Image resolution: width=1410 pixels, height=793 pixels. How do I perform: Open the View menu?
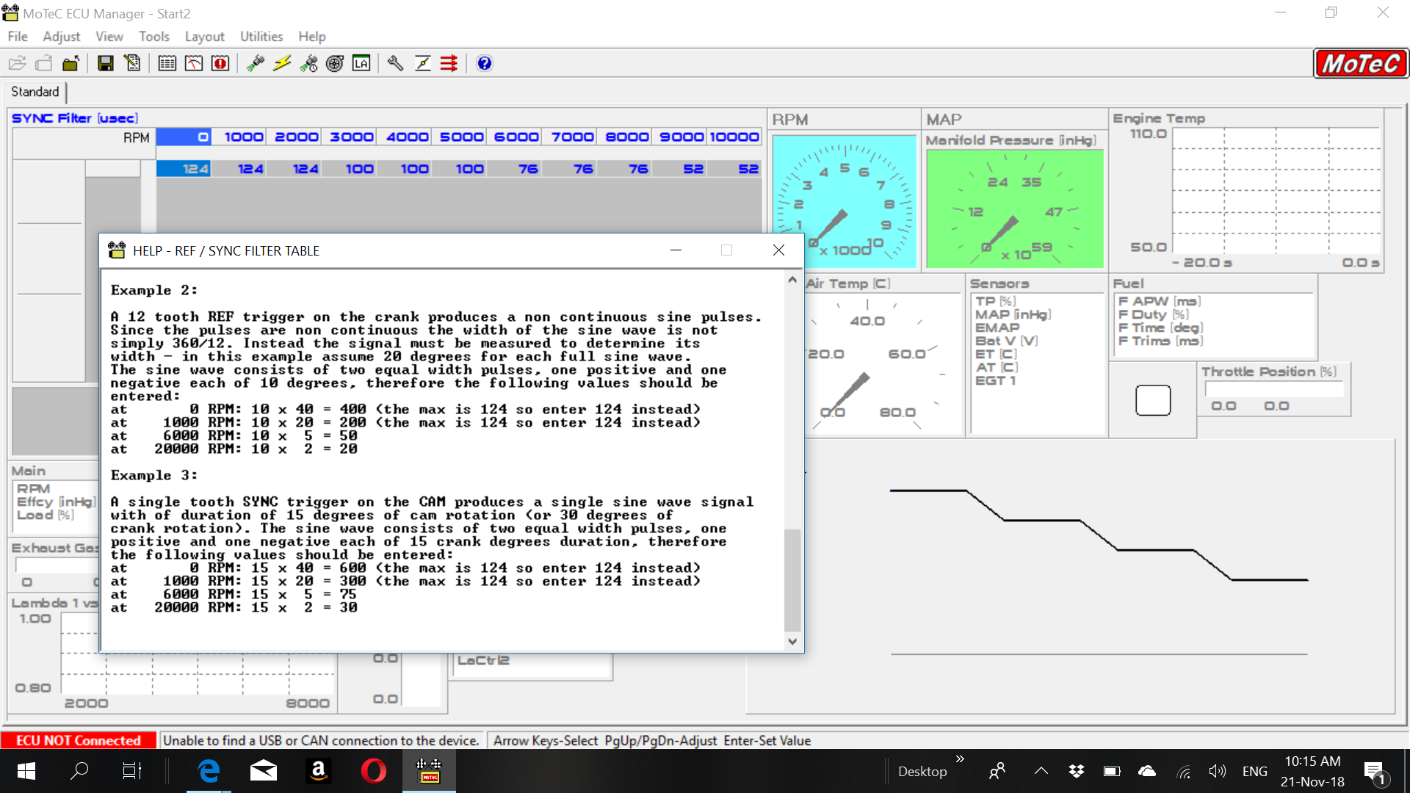coord(109,36)
